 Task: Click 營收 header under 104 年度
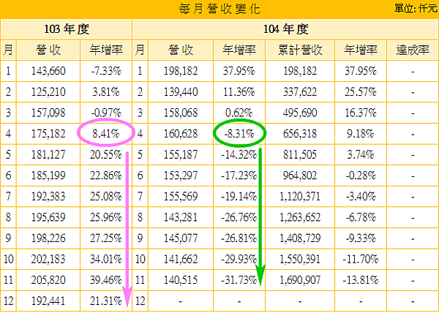click(x=181, y=50)
